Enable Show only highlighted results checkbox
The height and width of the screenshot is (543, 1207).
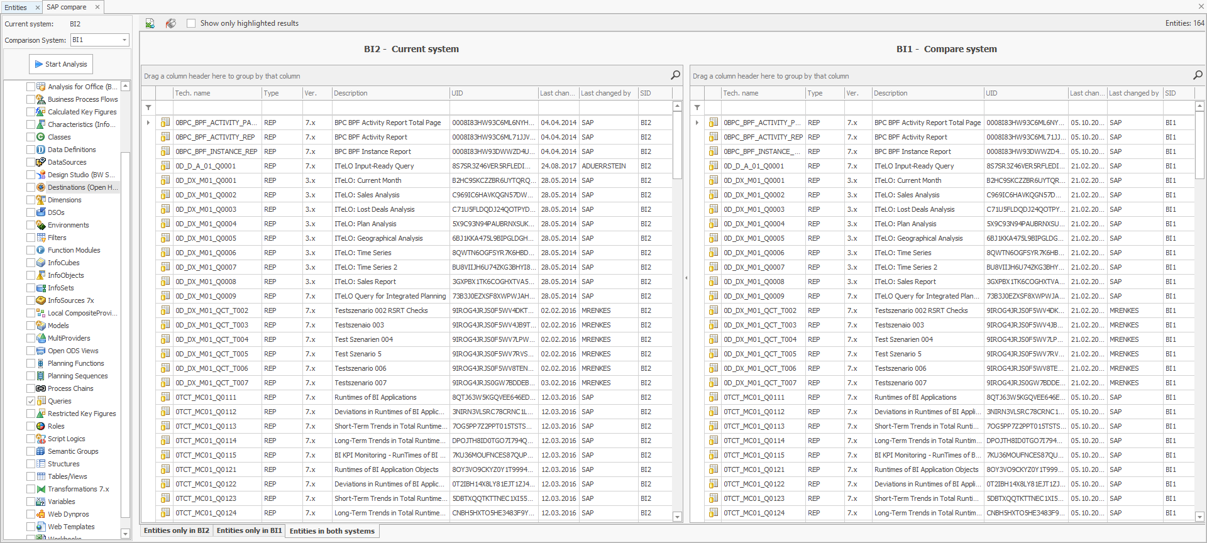[x=191, y=23]
